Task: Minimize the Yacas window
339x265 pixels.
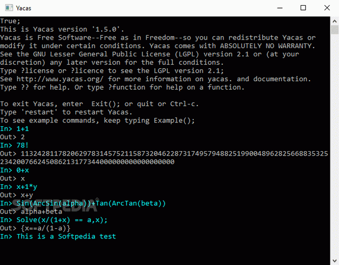Action: click(280, 8)
